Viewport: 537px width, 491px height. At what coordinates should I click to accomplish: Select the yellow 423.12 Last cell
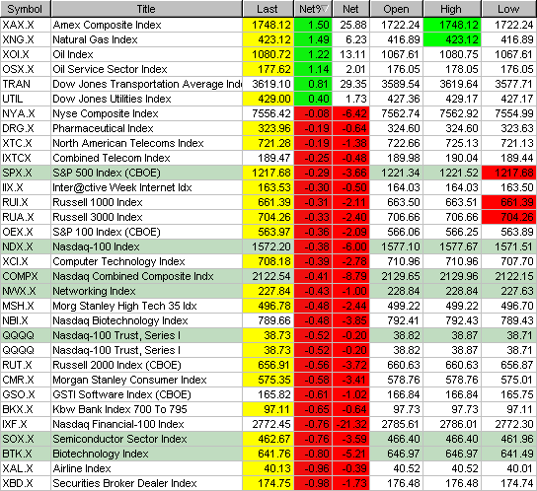pos(268,39)
